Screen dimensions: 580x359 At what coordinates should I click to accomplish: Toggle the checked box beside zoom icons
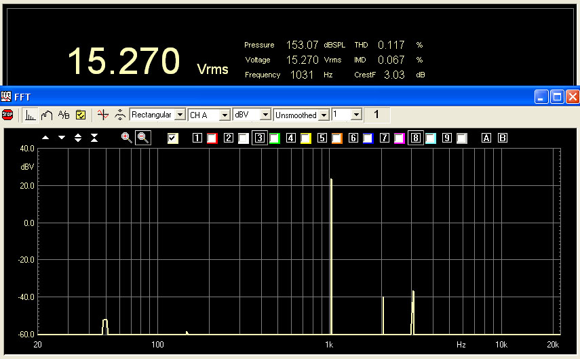point(173,138)
